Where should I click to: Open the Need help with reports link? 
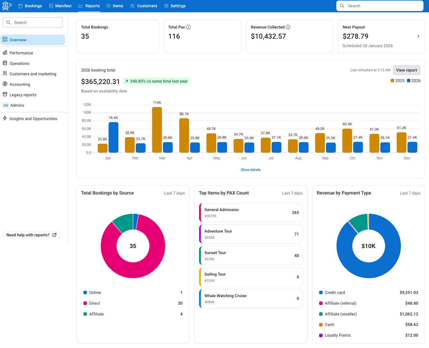pos(31,235)
